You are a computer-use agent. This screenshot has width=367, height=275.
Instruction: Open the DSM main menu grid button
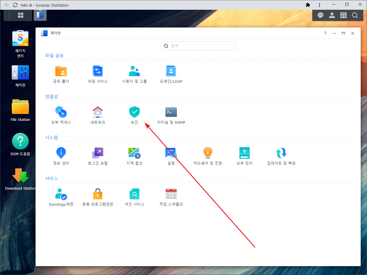click(21, 15)
